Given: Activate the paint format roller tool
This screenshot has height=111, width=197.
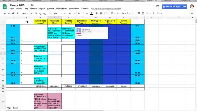Looking at the screenshot, I should click(18, 13).
